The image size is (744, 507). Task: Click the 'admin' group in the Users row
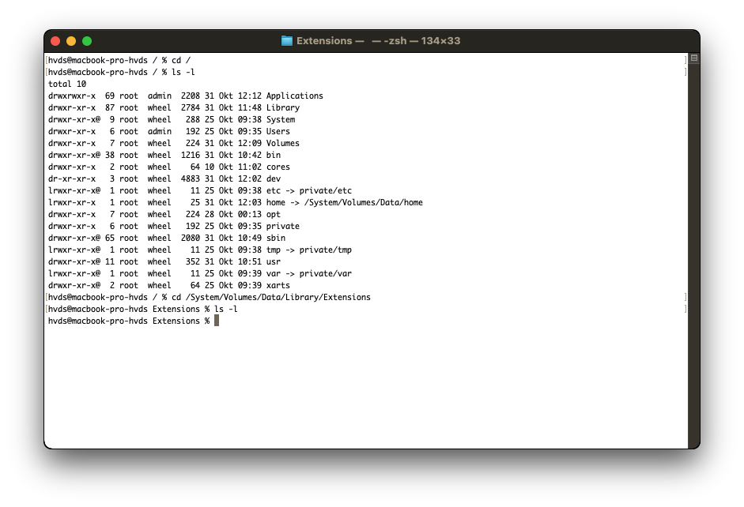coord(160,131)
